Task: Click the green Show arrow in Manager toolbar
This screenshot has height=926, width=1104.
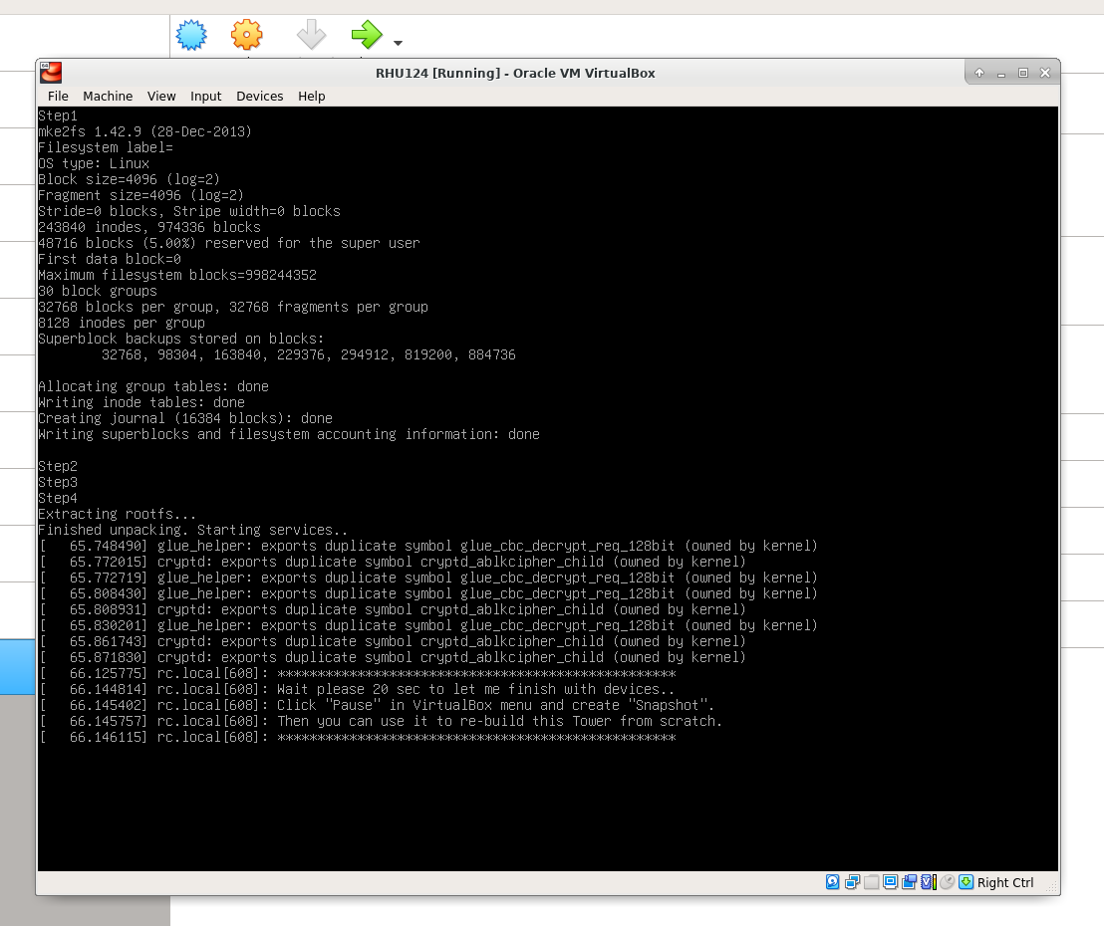Action: point(366,35)
